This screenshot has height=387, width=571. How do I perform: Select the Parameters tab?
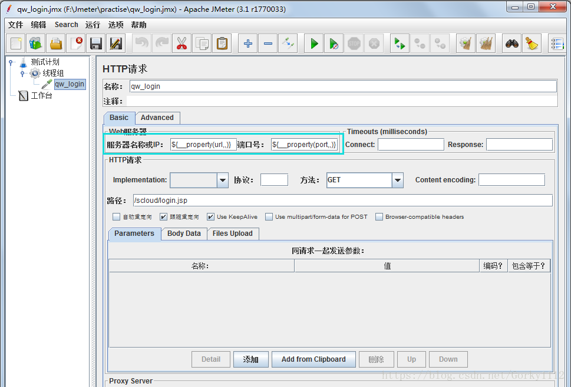click(x=134, y=233)
